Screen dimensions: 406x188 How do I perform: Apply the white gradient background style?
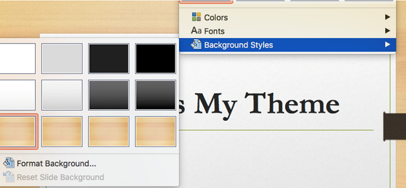coord(17,95)
